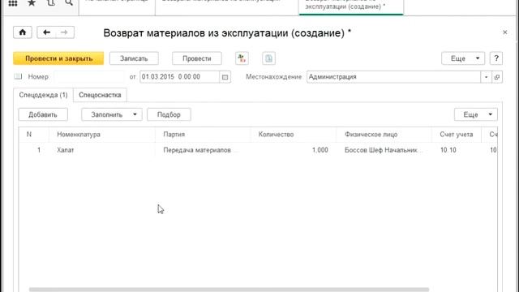Image resolution: width=519 pixels, height=292 pixels.
Task: Open search magnifier icon
Action: (69, 3)
